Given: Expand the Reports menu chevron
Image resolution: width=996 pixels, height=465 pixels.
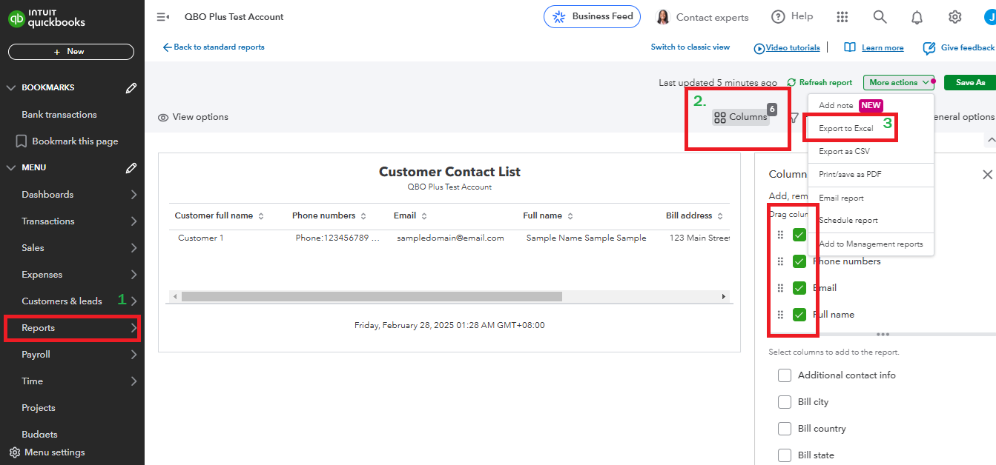Looking at the screenshot, I should [133, 328].
